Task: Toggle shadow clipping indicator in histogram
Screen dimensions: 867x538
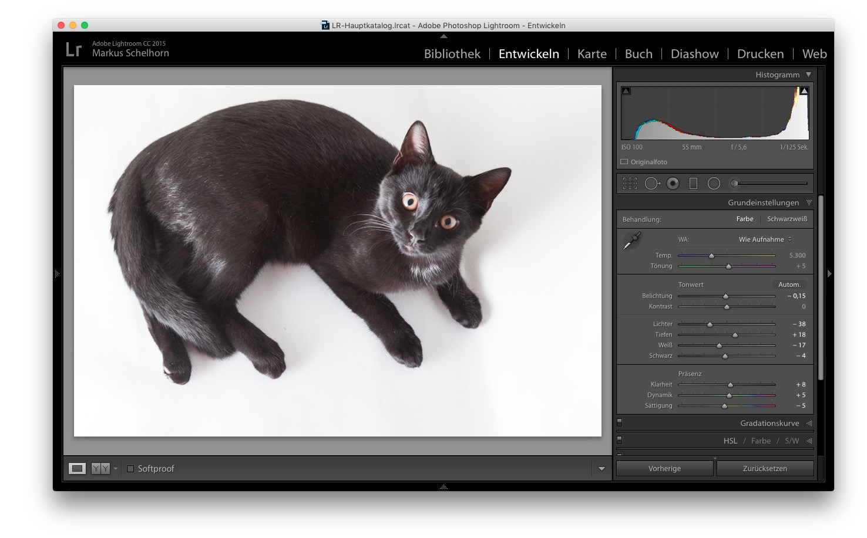Action: coord(626,91)
